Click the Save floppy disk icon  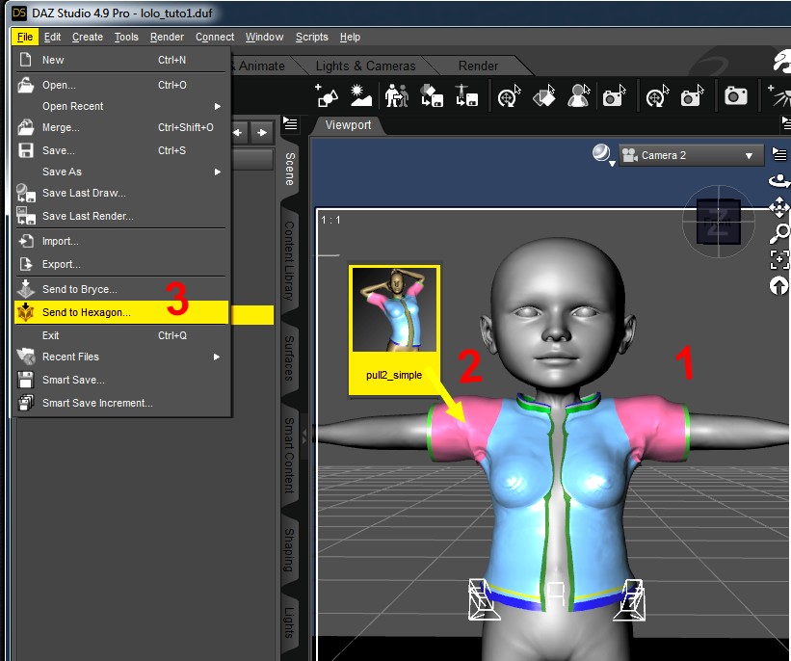[26, 150]
